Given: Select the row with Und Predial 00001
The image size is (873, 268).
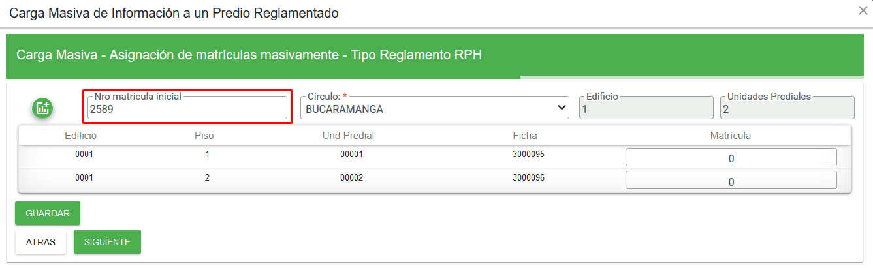Looking at the screenshot, I should point(435,157).
